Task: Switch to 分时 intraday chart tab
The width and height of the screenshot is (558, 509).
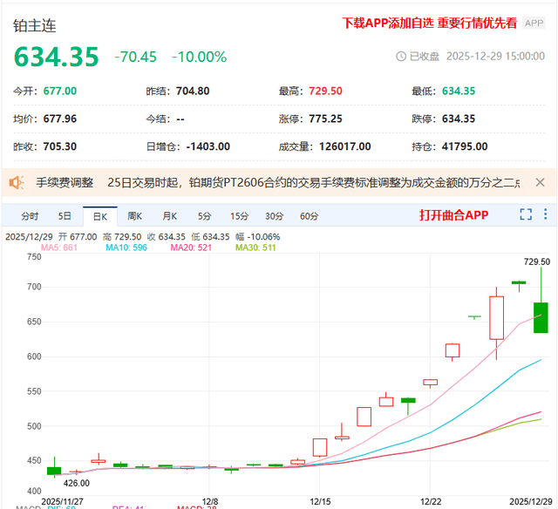Action: [30, 216]
